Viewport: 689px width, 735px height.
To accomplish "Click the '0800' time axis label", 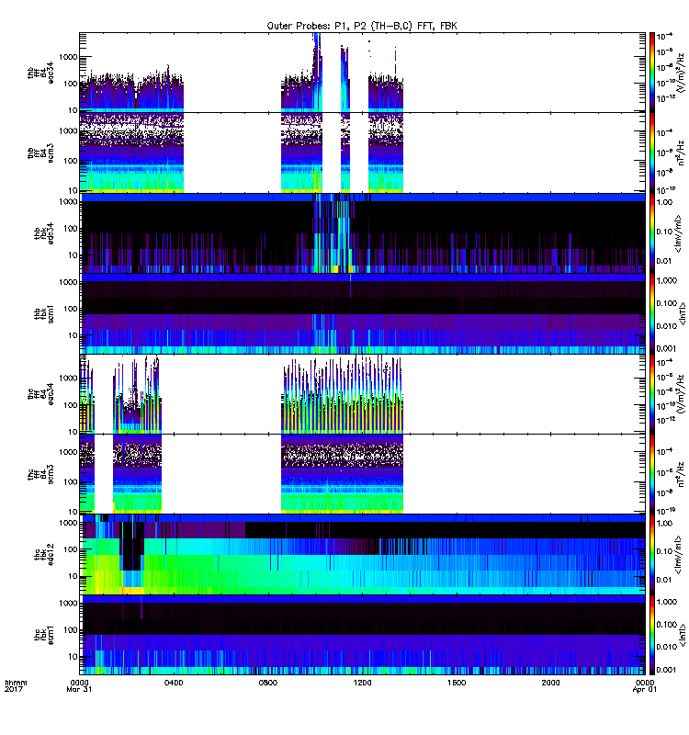I will [267, 683].
